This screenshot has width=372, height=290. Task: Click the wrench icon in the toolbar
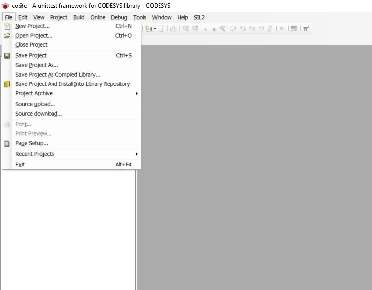[x=222, y=29]
